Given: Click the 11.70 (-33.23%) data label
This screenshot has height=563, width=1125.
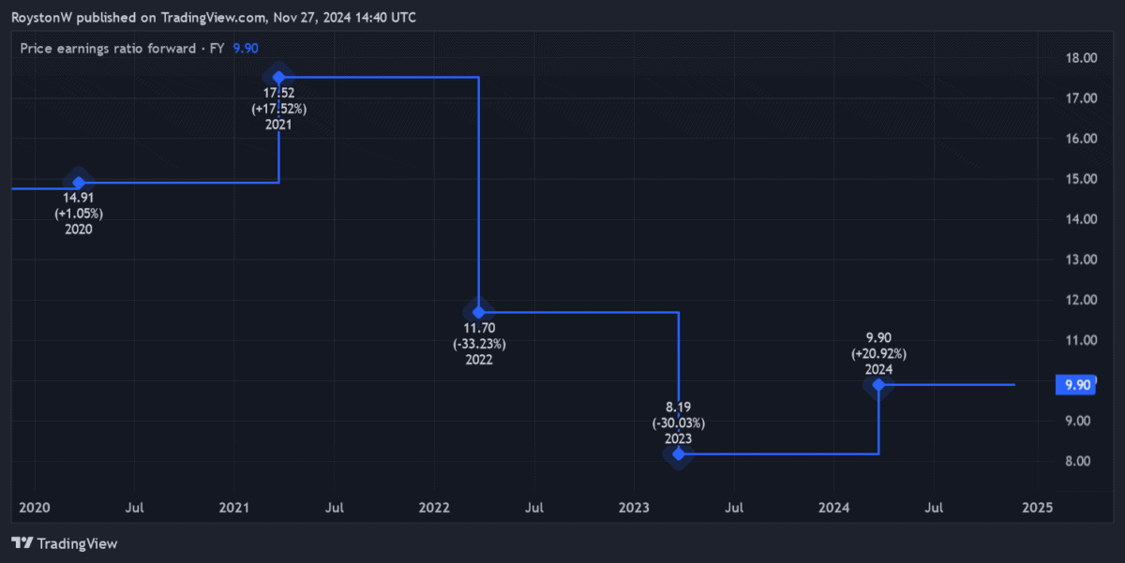Looking at the screenshot, I should click(x=478, y=344).
